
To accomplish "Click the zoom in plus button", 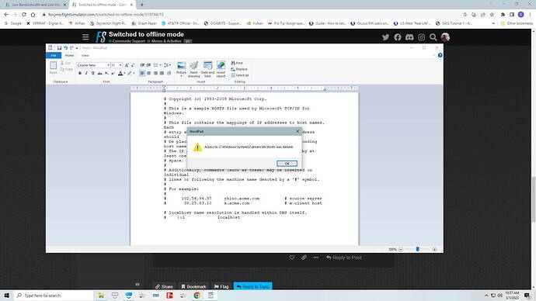I will pos(434,250).
